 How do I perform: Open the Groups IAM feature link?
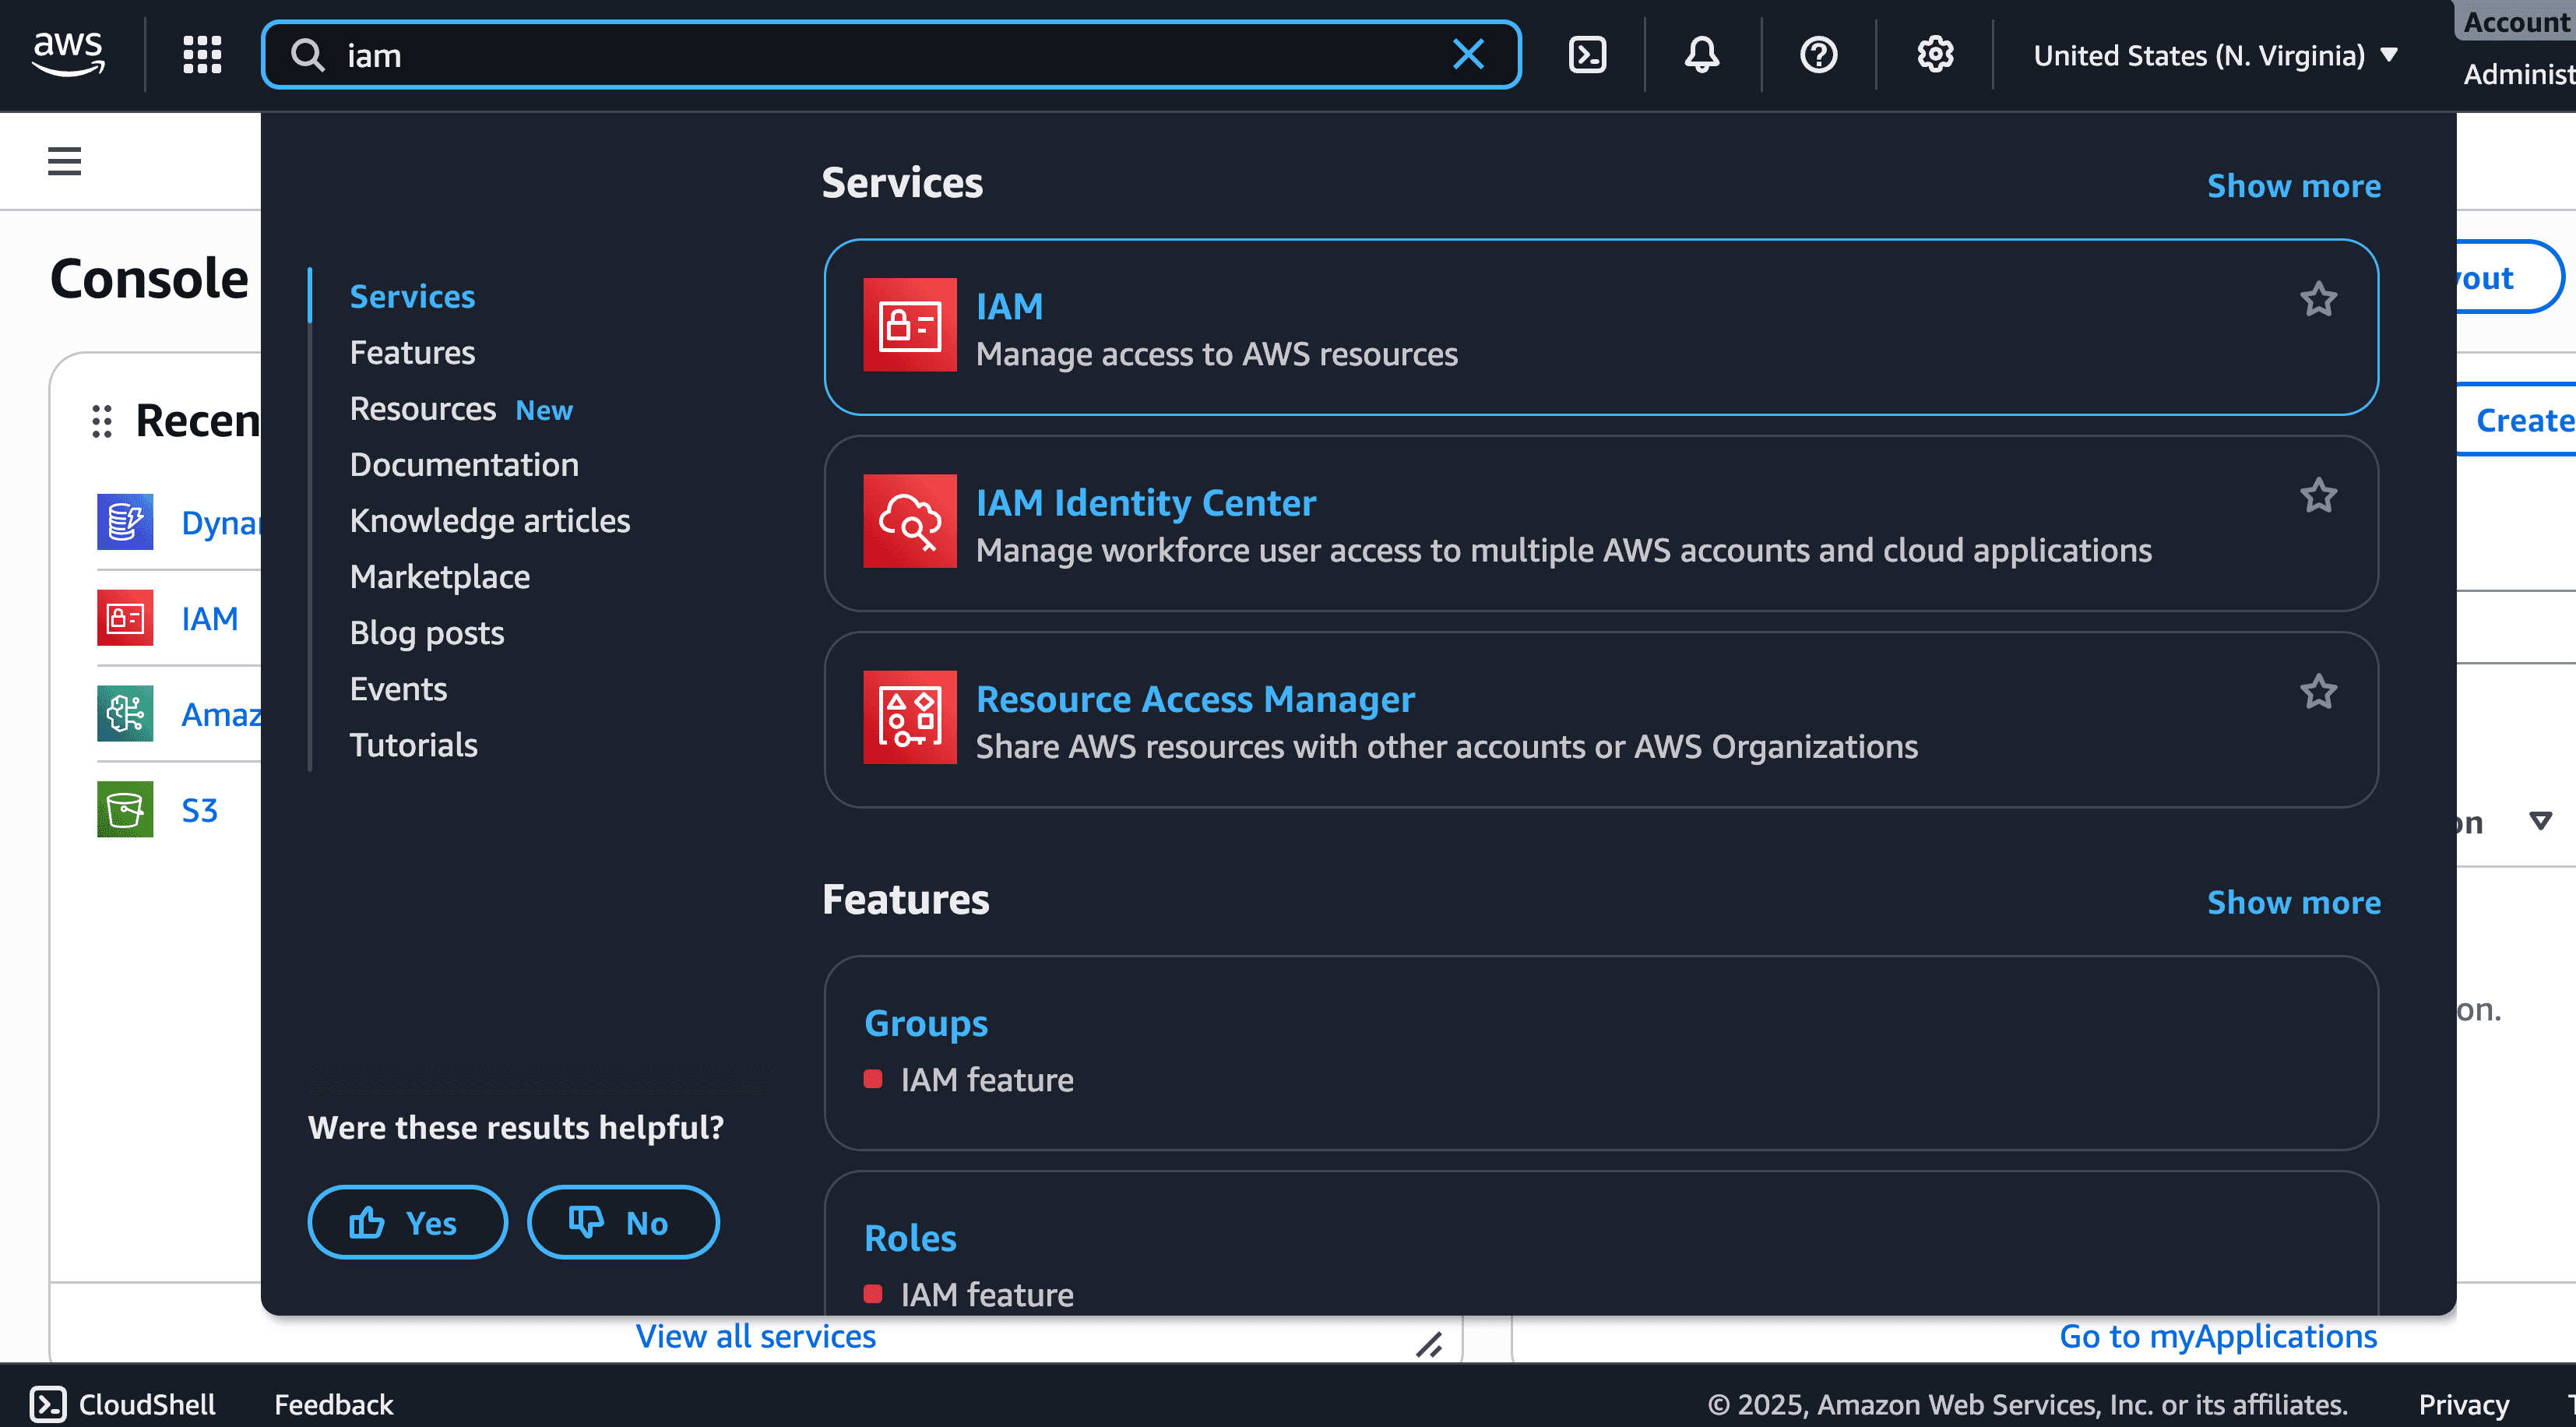tap(925, 1023)
